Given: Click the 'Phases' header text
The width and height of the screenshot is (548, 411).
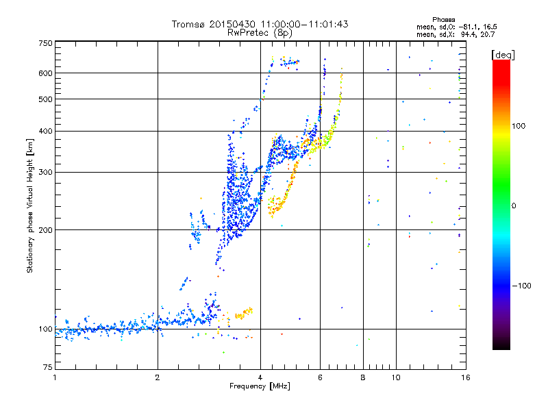Looking at the screenshot, I should [x=443, y=20].
